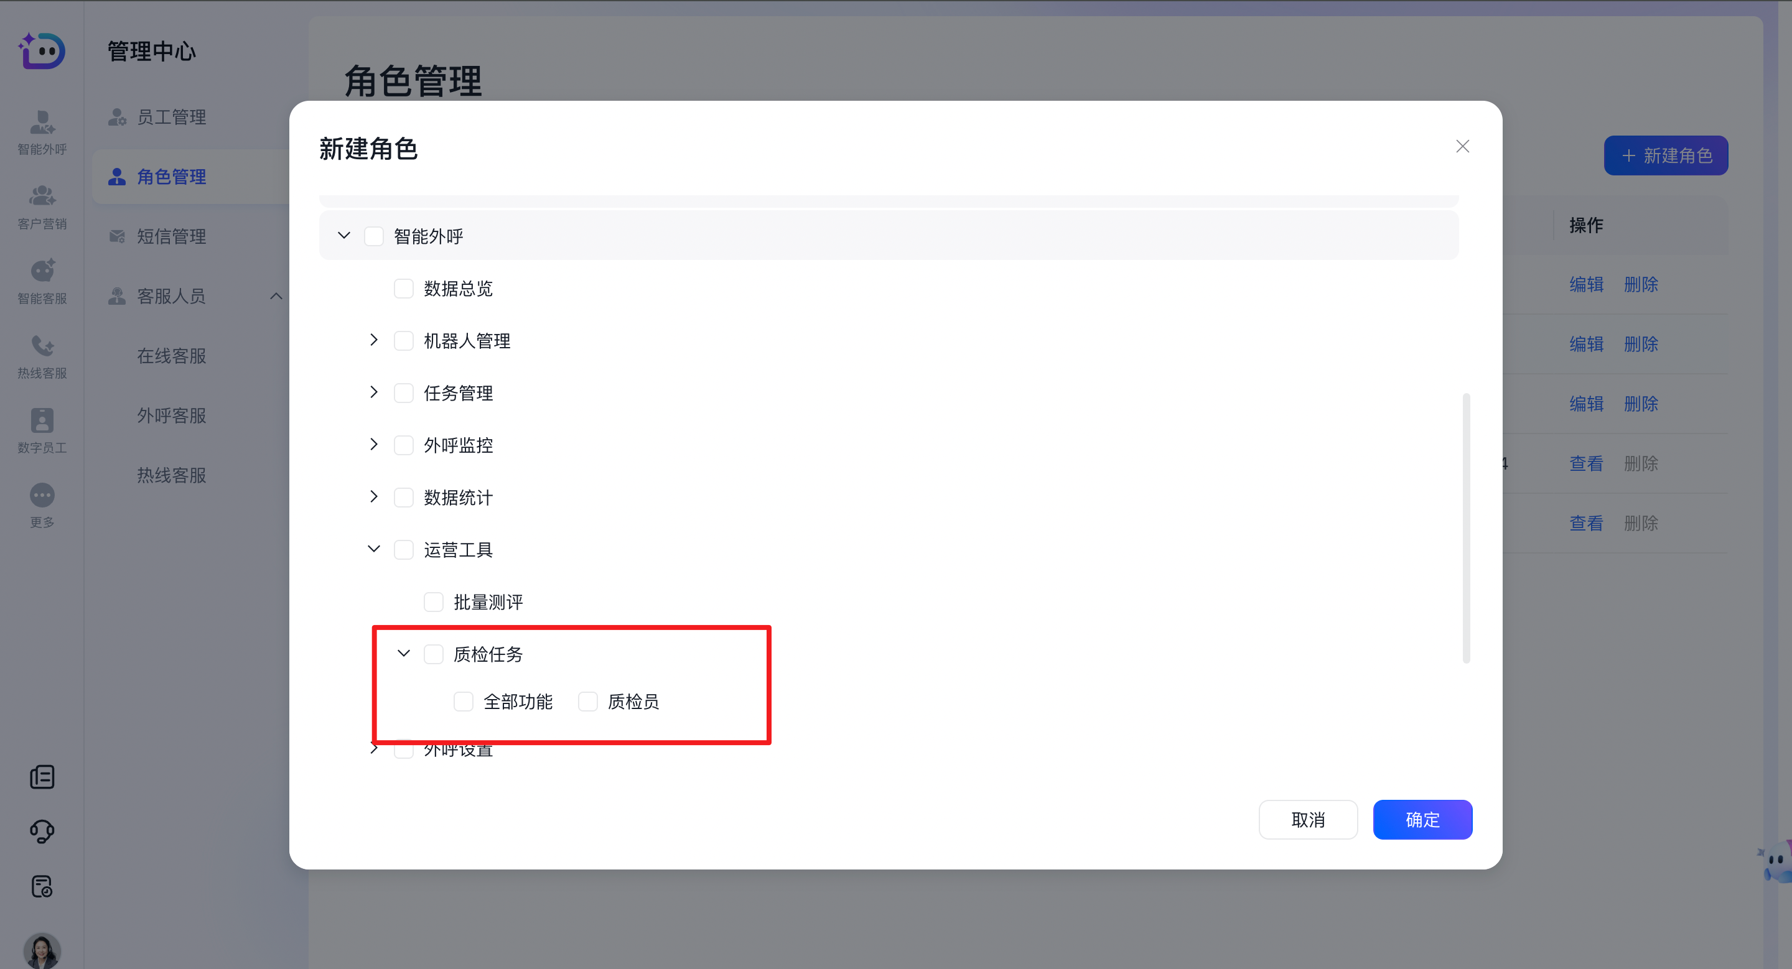Screen dimensions: 1792x969
Task: Check the 数据总览 checkbox
Action: click(x=403, y=289)
